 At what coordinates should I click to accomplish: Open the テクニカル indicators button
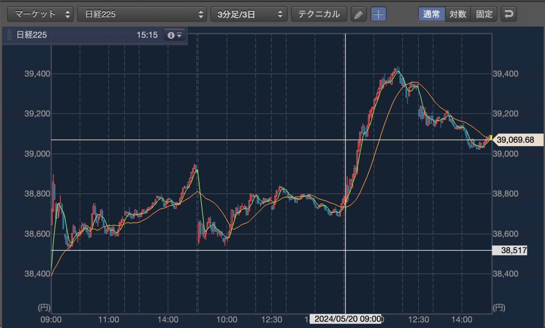click(319, 14)
